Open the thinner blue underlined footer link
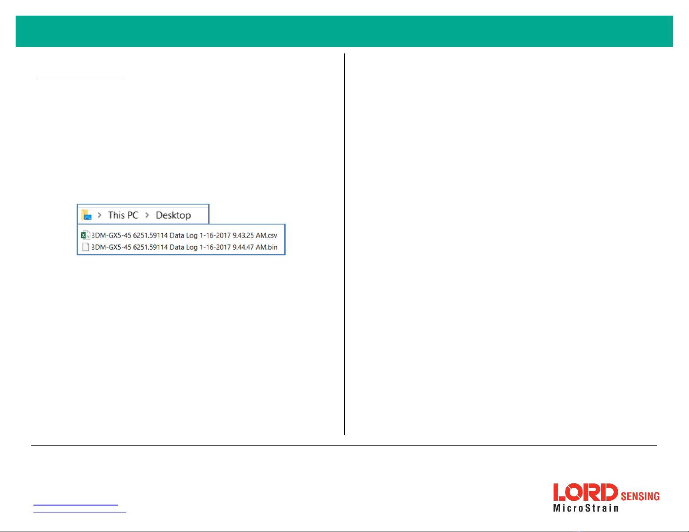689x532 pixels. pyautogui.click(x=80, y=512)
